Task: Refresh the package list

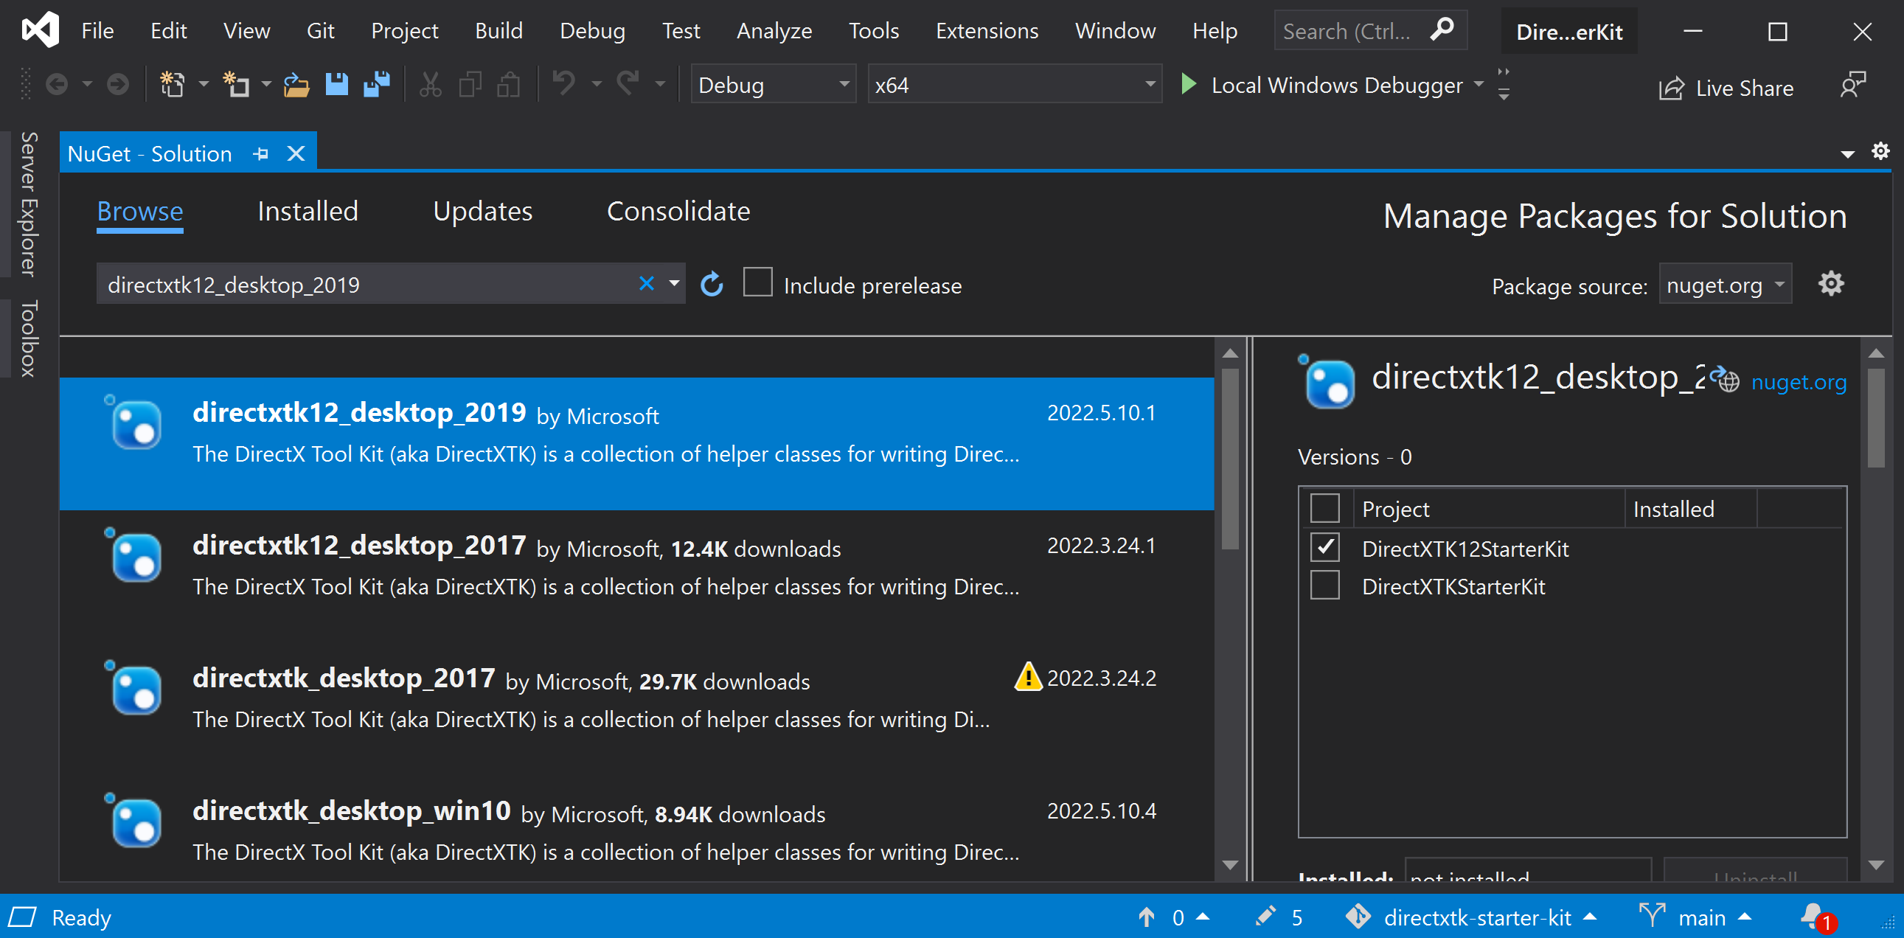Action: coord(711,285)
